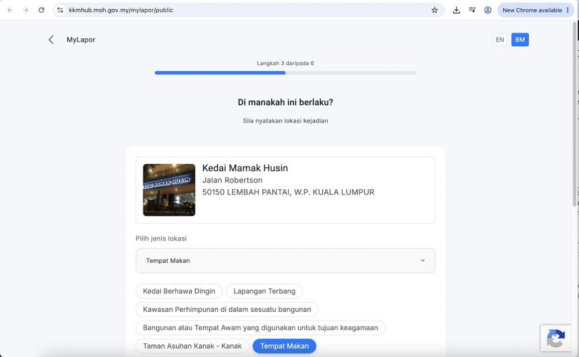The width and height of the screenshot is (579, 357).
Task: Select the Kedai Berhawa Dingin chip
Action: pos(179,291)
